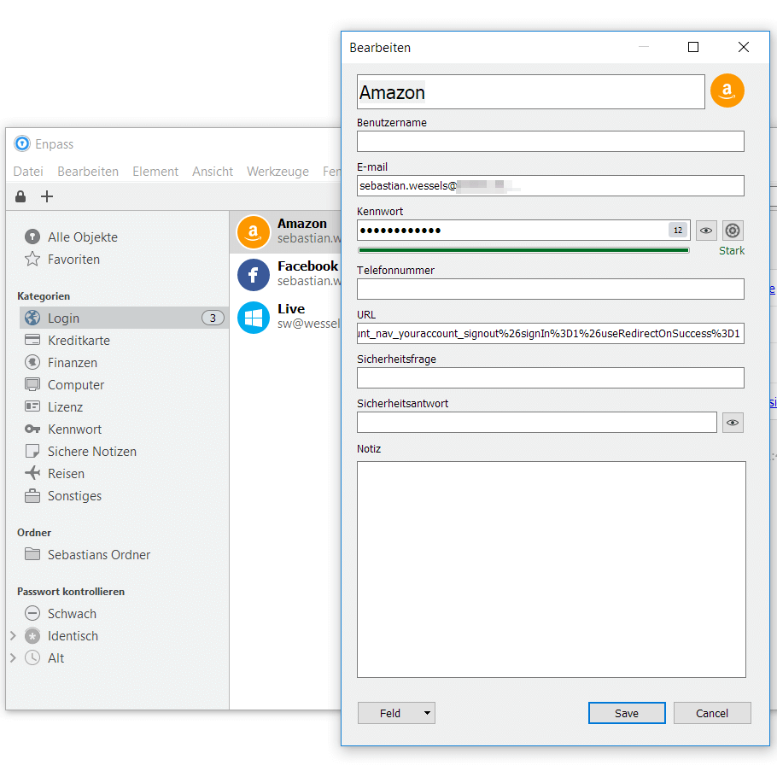Click the 12-character password length badge

pyautogui.click(x=678, y=231)
